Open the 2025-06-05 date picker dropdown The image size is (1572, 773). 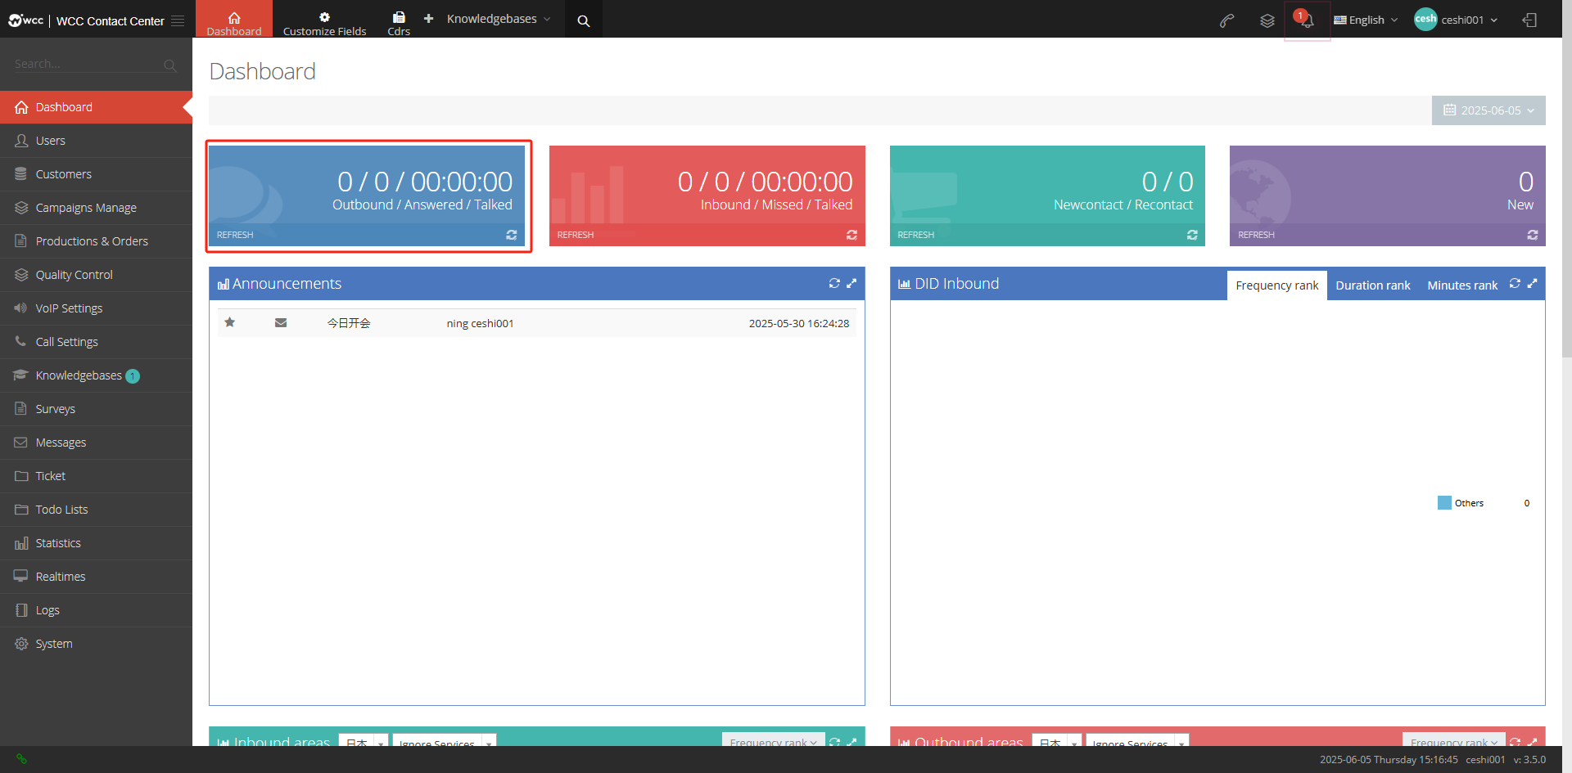click(1488, 110)
